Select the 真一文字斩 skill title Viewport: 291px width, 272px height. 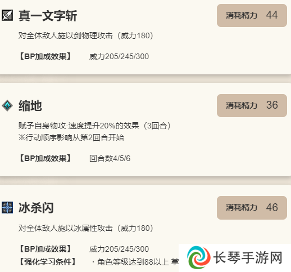pos(48,16)
